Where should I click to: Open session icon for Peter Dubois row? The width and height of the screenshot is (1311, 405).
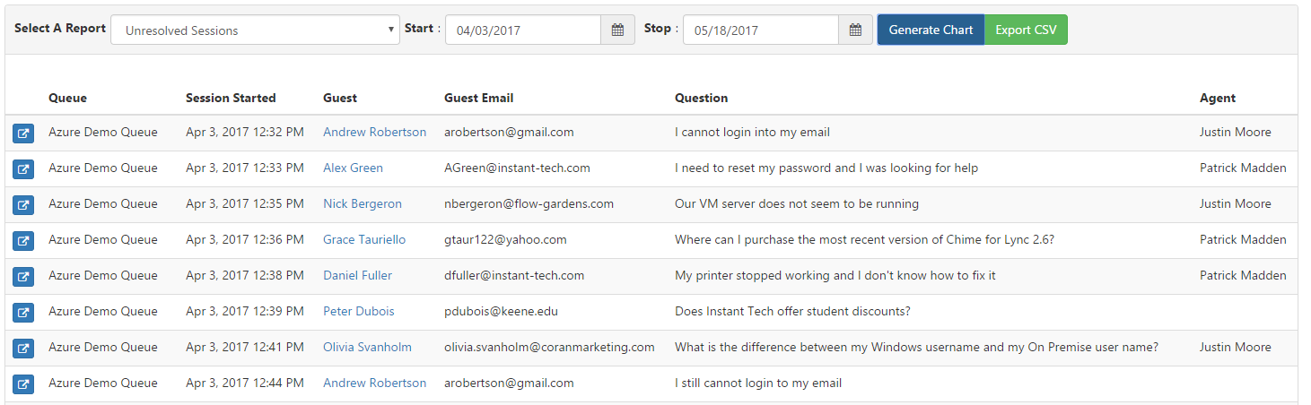(23, 312)
